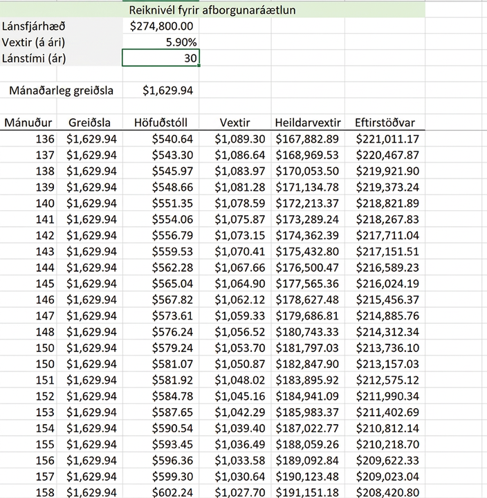Image resolution: width=487 pixels, height=498 pixels.
Task: Click total interest cell $189,092.84
Action: click(308, 461)
